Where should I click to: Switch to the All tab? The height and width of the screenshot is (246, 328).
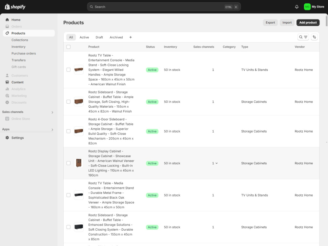[71, 37]
